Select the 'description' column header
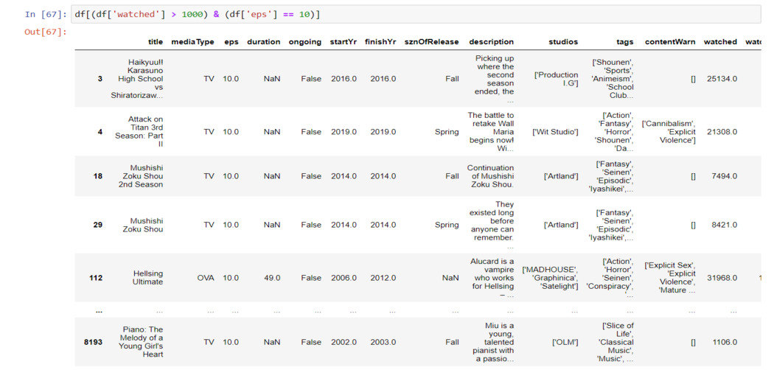Screen dimensions: 774x370 [x=491, y=42]
